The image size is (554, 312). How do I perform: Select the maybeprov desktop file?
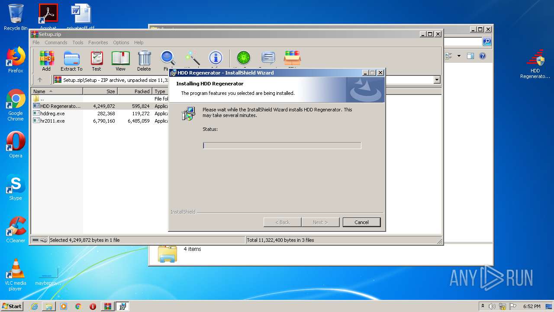(48, 277)
